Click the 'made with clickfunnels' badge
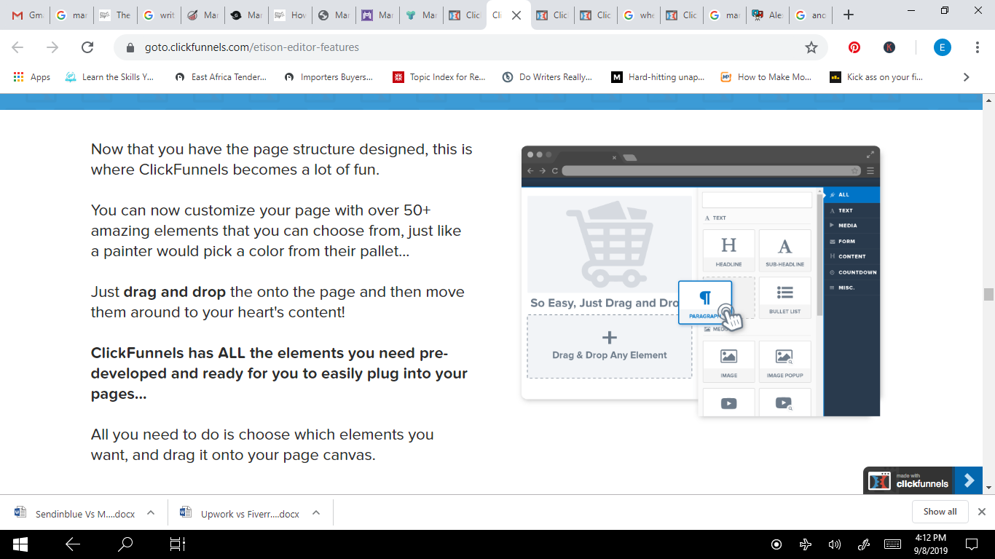995x559 pixels. [x=909, y=480]
